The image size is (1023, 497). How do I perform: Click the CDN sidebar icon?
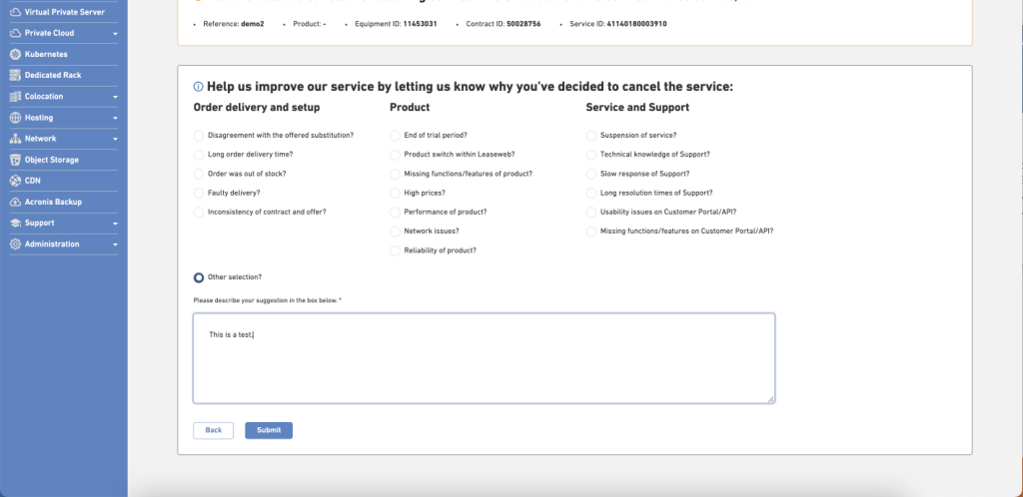tap(15, 181)
